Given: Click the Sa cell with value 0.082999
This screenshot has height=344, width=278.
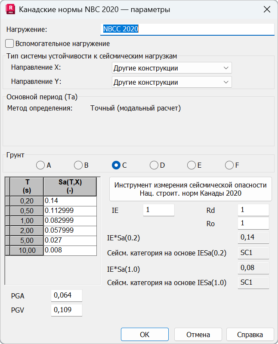Looking at the screenshot, I should (70, 221).
